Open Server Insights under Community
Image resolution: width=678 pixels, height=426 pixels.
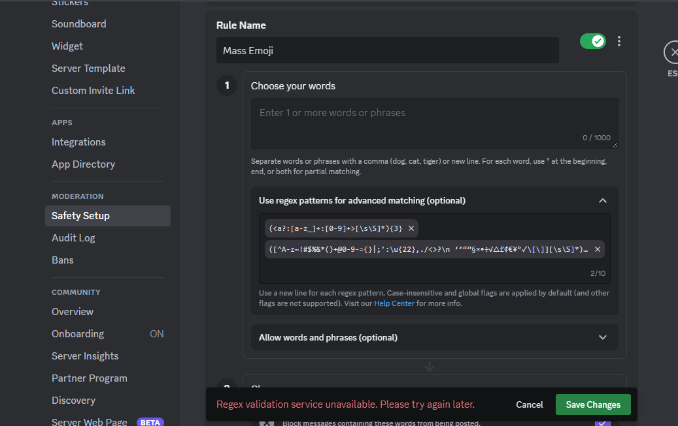click(85, 356)
